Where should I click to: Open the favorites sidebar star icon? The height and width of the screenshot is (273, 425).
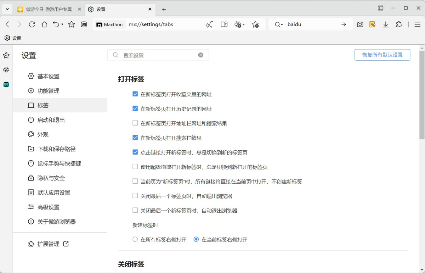(x=6, y=55)
